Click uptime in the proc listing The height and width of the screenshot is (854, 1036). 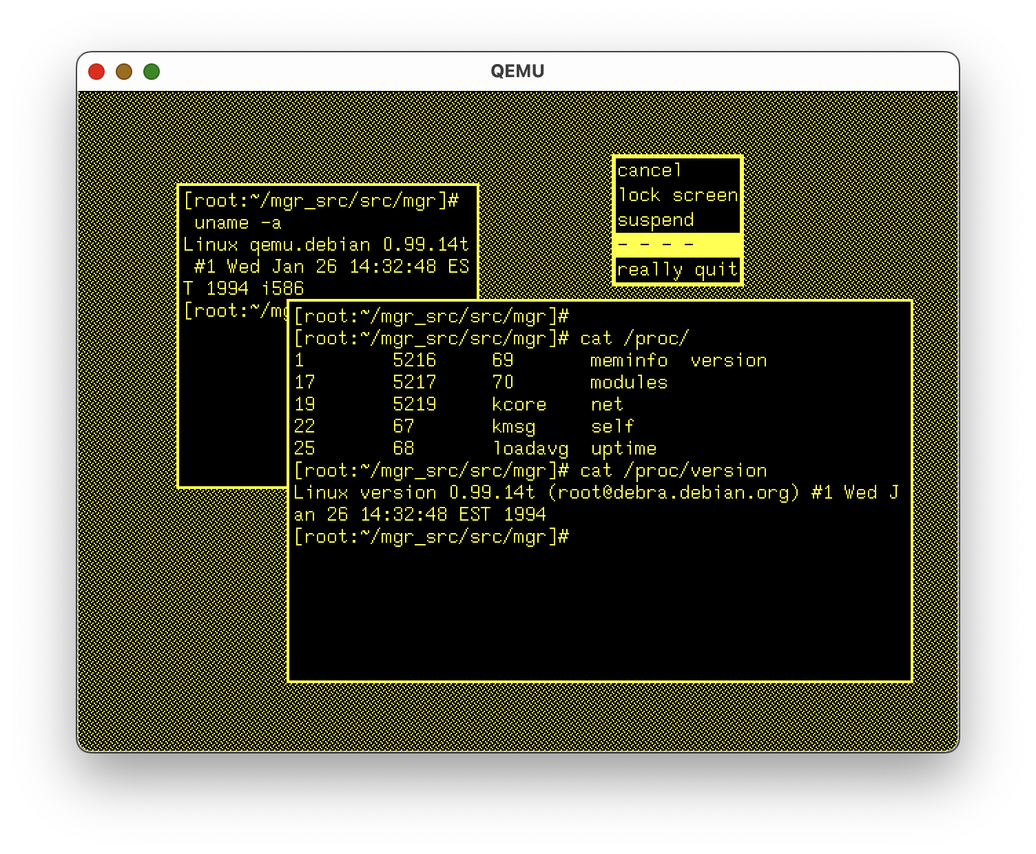coord(623,448)
